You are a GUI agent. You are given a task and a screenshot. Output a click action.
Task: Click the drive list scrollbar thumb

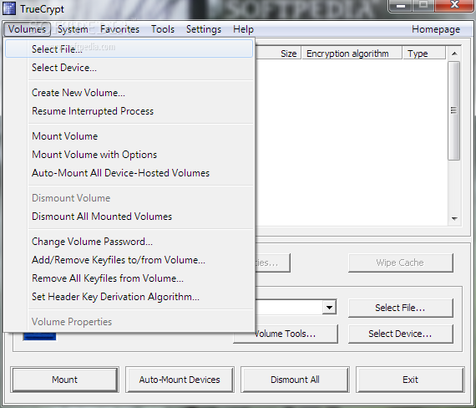454,110
